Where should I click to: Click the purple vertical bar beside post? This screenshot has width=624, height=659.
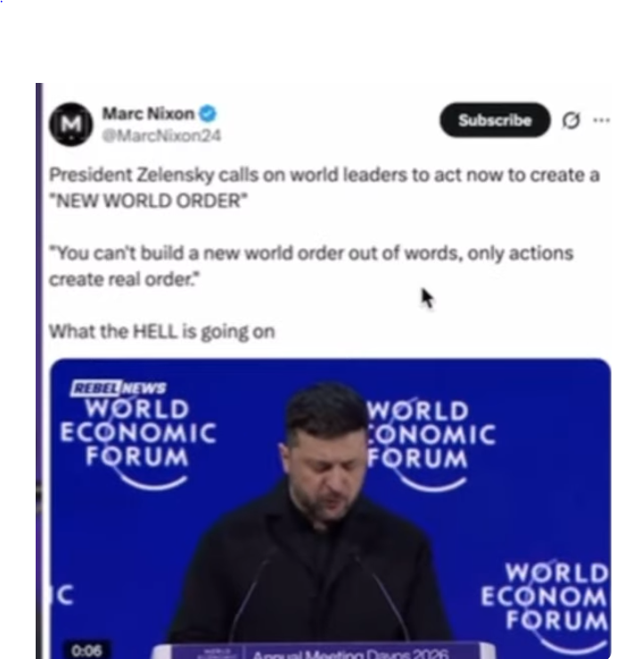coord(39,371)
